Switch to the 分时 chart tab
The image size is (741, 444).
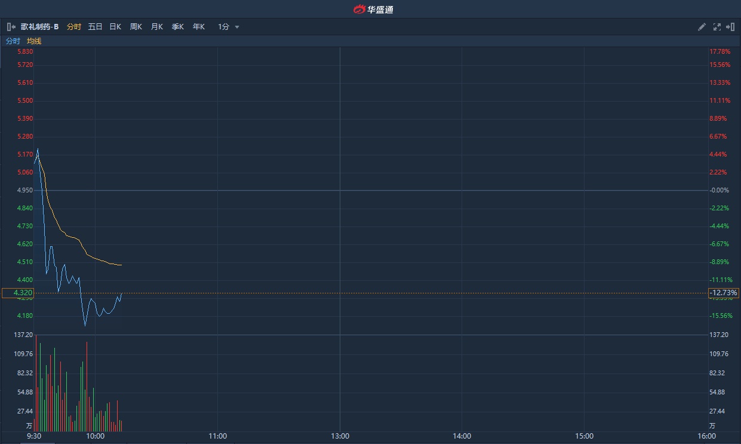pos(74,27)
